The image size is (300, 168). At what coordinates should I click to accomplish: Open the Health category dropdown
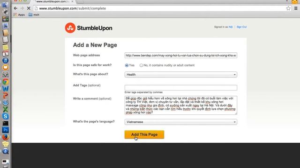181,75
